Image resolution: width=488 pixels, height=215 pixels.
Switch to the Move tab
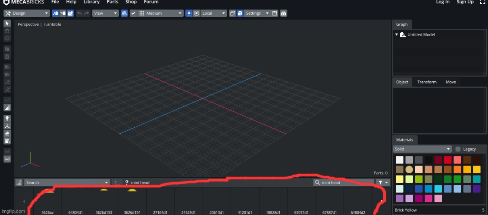(x=450, y=82)
